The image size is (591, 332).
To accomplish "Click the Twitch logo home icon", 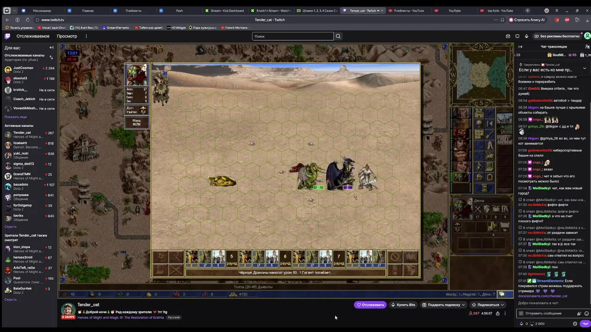I will pyautogui.click(x=8, y=36).
